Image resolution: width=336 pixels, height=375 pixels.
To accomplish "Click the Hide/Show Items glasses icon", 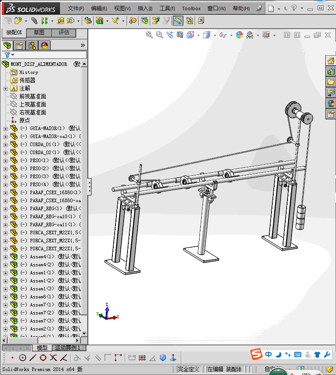I will pyautogui.click(x=223, y=35).
